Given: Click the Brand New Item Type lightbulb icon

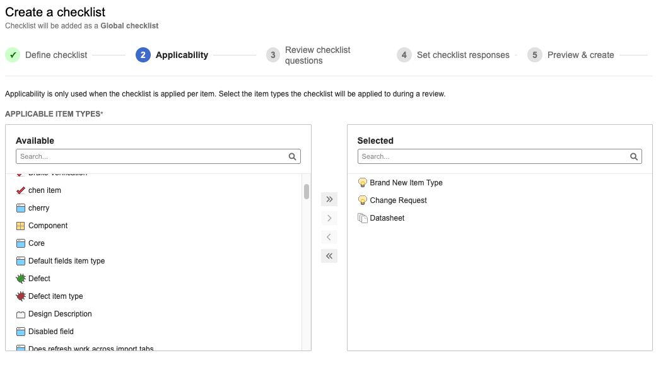Looking at the screenshot, I should 362,183.
